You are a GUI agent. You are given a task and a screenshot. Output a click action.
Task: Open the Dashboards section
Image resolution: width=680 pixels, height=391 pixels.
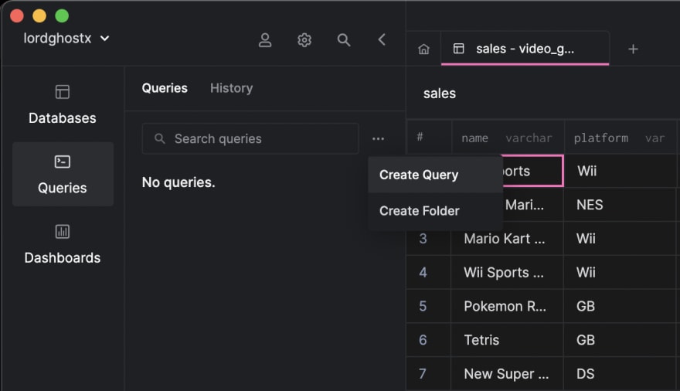click(x=63, y=244)
